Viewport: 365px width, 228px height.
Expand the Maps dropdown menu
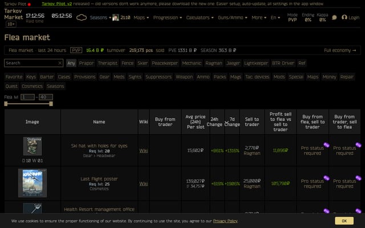(141, 18)
